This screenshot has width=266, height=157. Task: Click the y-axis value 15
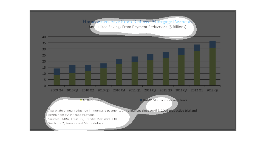[44, 68]
